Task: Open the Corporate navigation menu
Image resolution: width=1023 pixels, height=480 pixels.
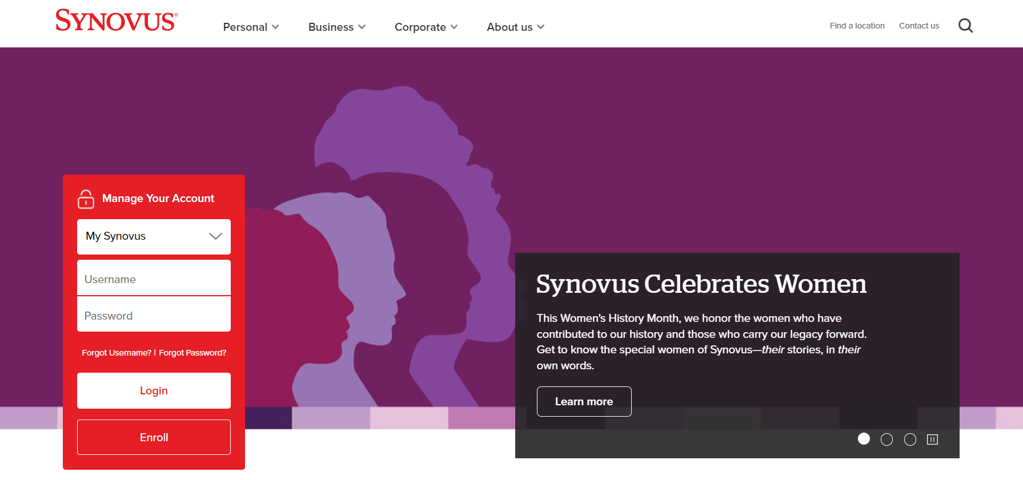Action: pos(426,27)
